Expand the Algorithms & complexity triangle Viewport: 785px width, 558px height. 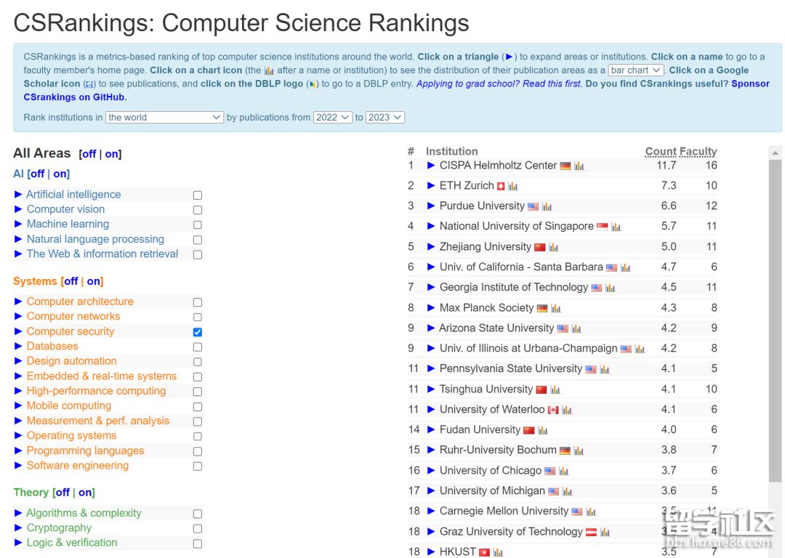[x=18, y=514]
